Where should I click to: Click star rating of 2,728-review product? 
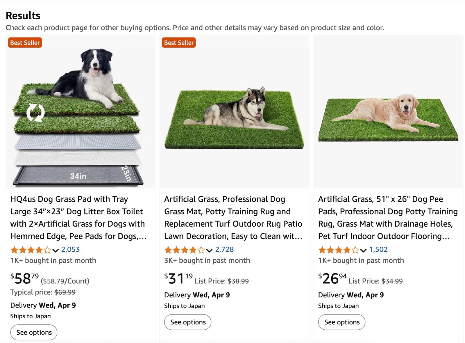[185, 250]
